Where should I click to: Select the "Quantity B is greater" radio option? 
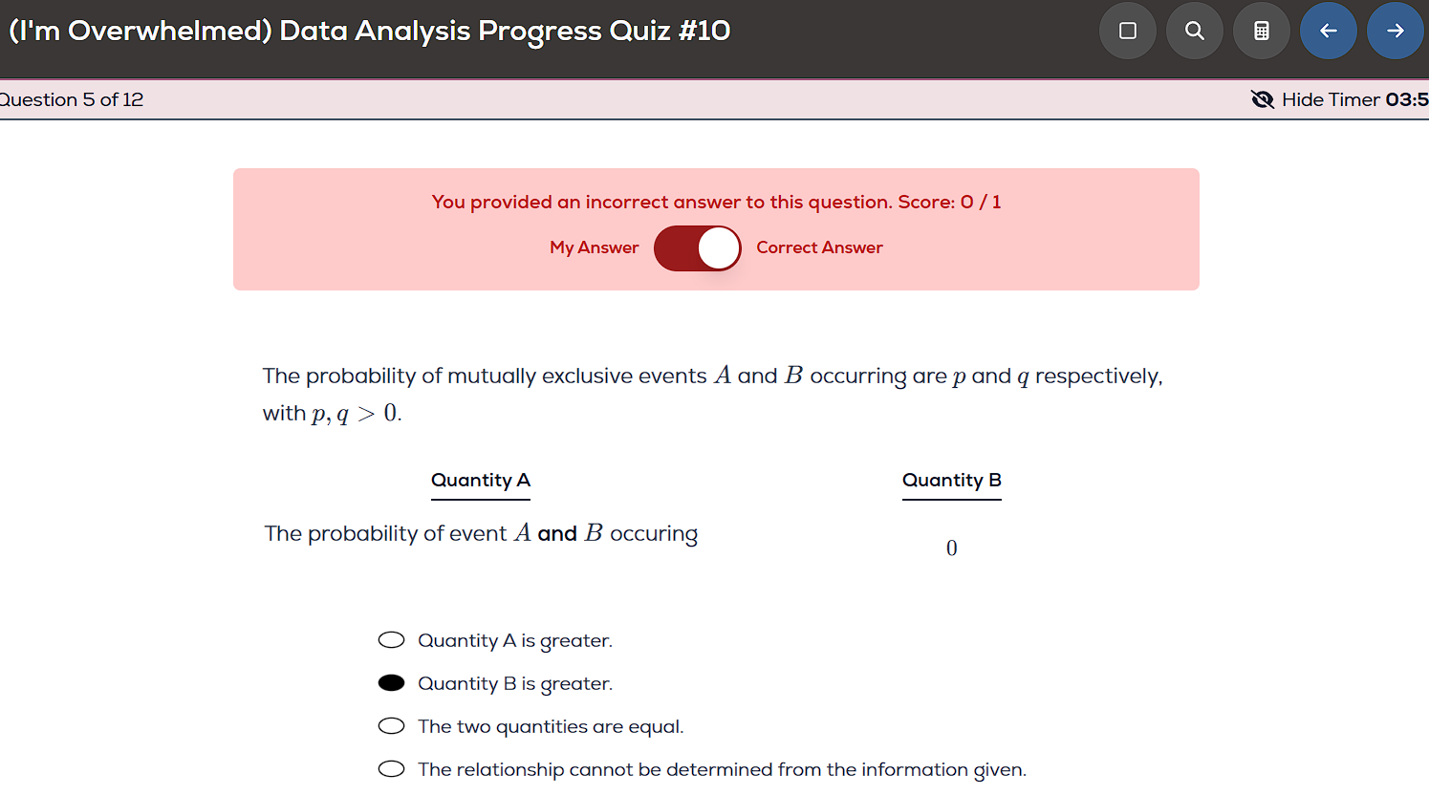point(392,683)
